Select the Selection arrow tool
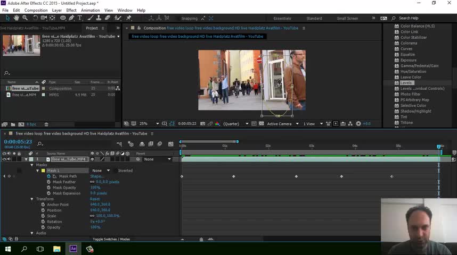The height and width of the screenshot is (255, 457). coord(7,18)
